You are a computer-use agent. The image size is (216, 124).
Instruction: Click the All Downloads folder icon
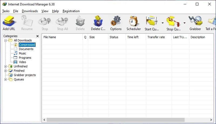point(11,40)
